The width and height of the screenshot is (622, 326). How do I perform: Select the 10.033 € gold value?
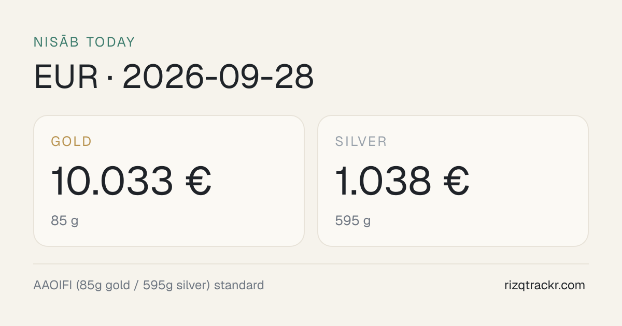(131, 181)
